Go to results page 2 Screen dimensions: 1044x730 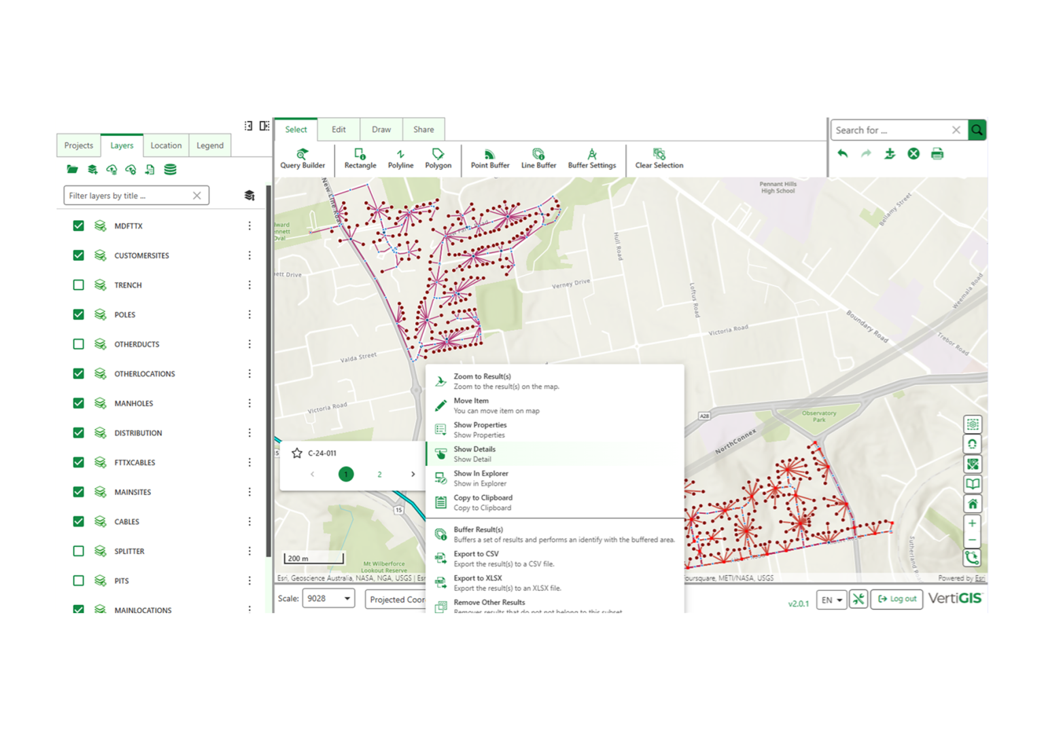pos(379,475)
